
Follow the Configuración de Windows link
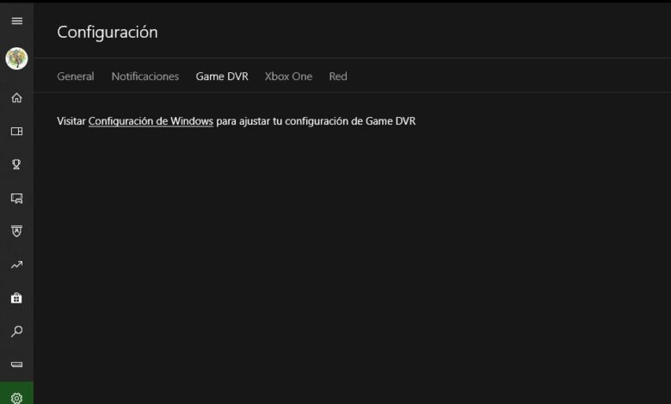[151, 121]
